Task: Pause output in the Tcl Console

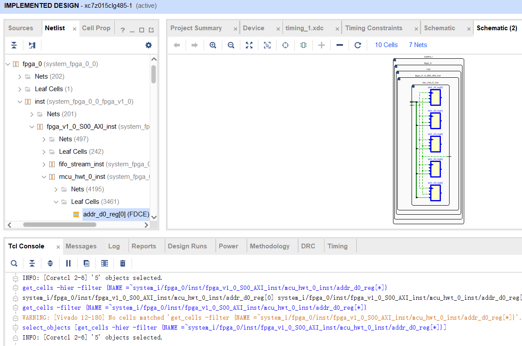Action: (x=68, y=263)
